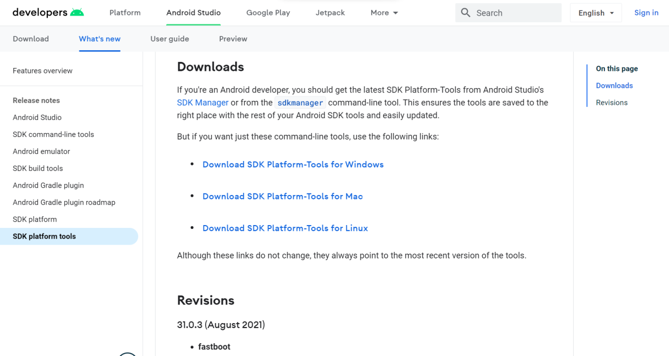
Task: Open the English language selector
Action: (x=595, y=12)
